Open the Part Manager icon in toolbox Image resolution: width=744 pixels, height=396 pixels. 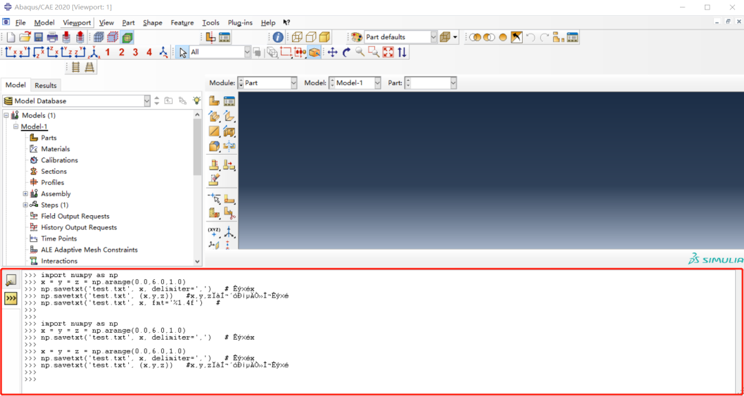(x=229, y=101)
